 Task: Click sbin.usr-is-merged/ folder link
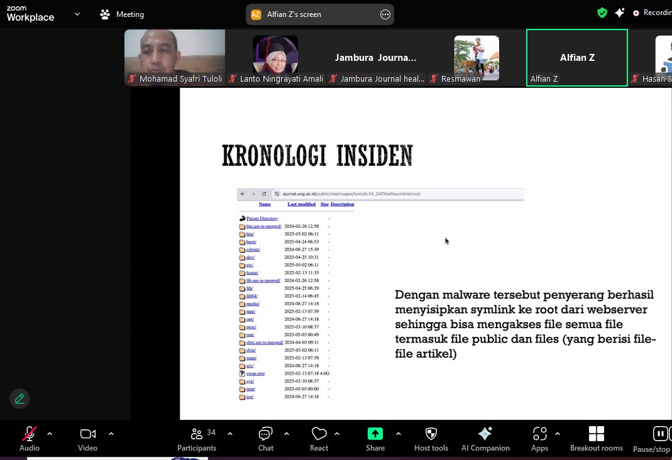pyautogui.click(x=265, y=342)
